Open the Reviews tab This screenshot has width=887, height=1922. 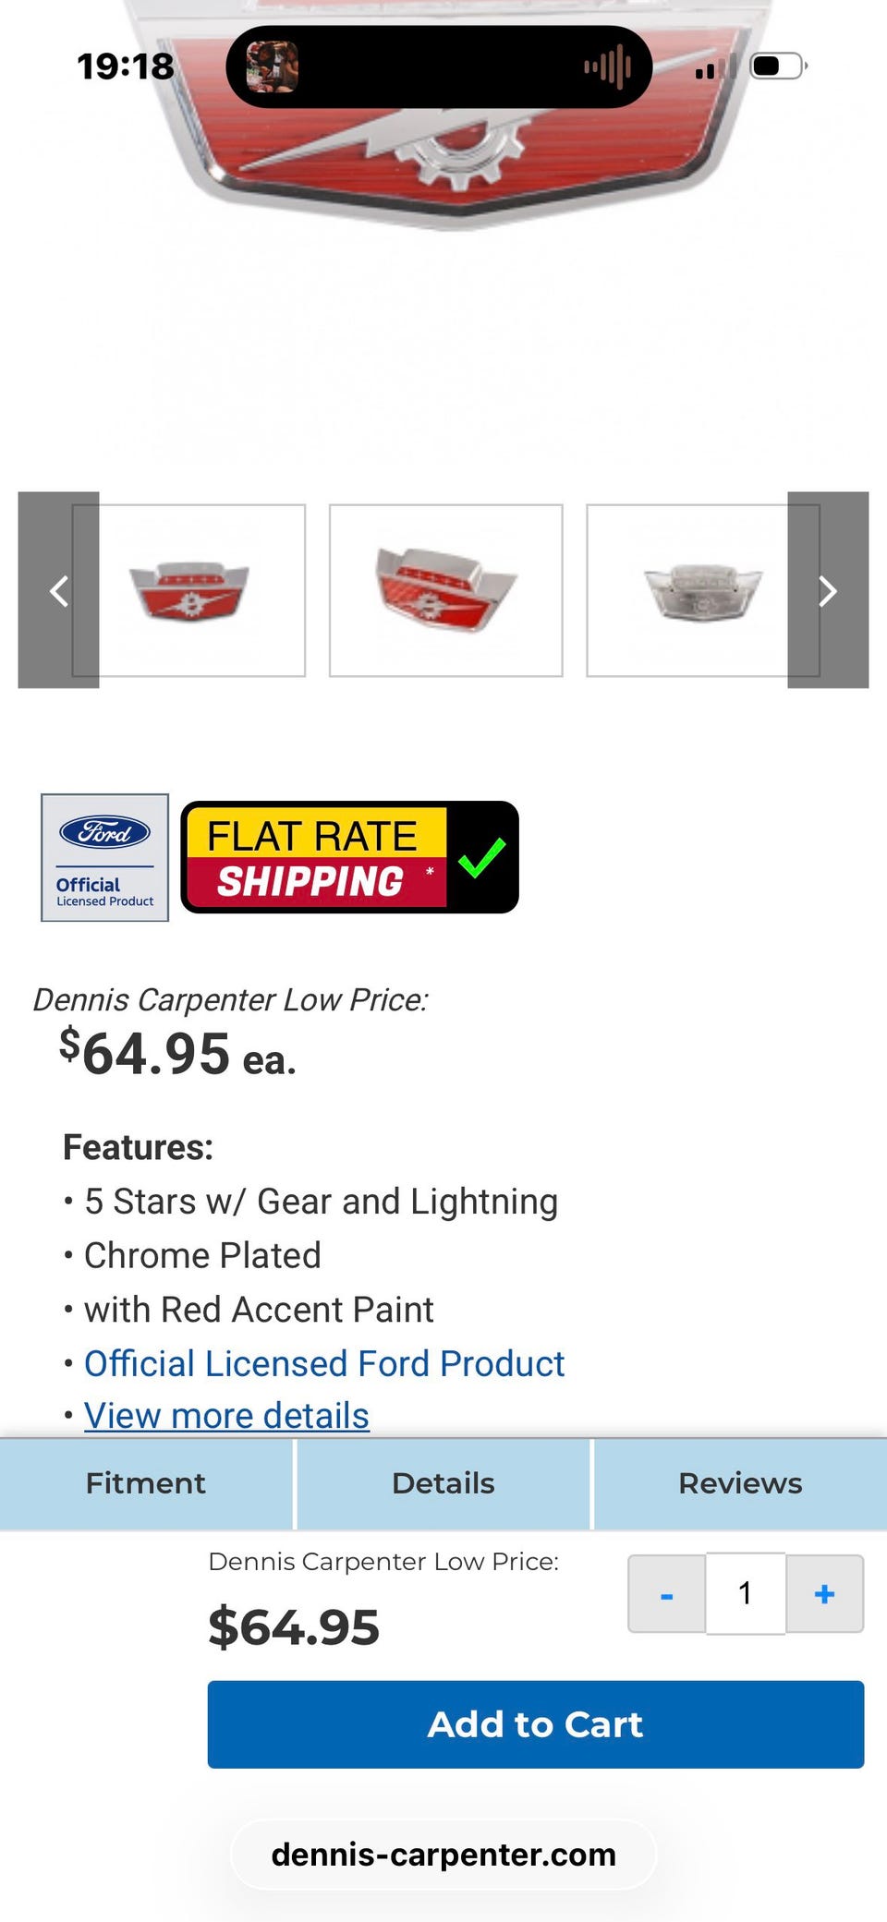tap(740, 1483)
